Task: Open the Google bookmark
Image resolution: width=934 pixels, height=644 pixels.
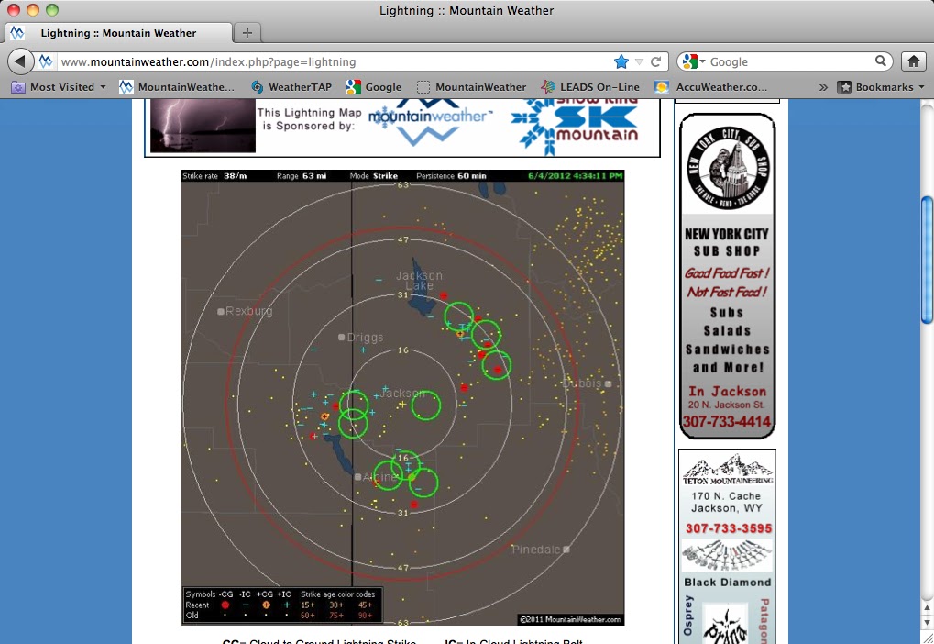Action: (x=374, y=87)
